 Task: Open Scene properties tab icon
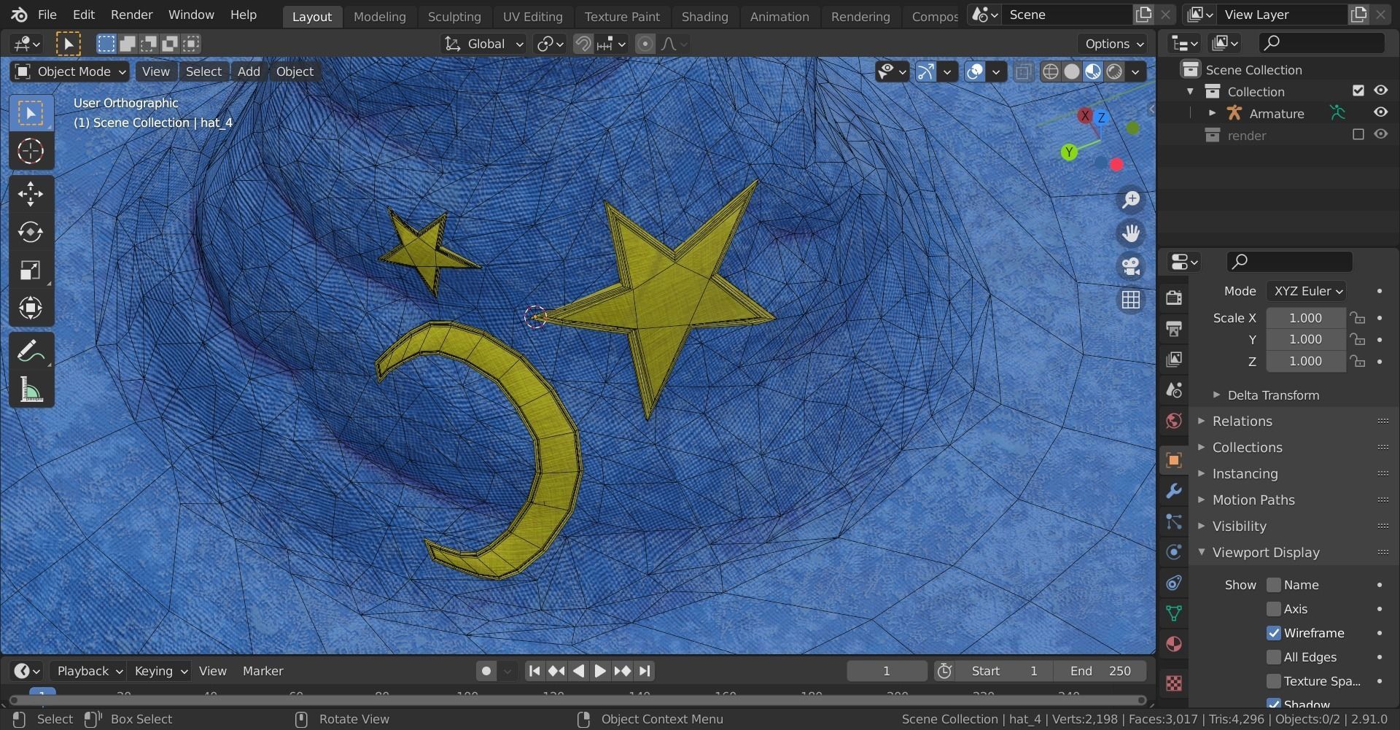pos(1174,389)
